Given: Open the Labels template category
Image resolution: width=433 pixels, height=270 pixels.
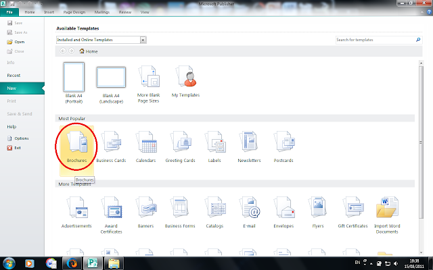Looking at the screenshot, I should point(214,147).
